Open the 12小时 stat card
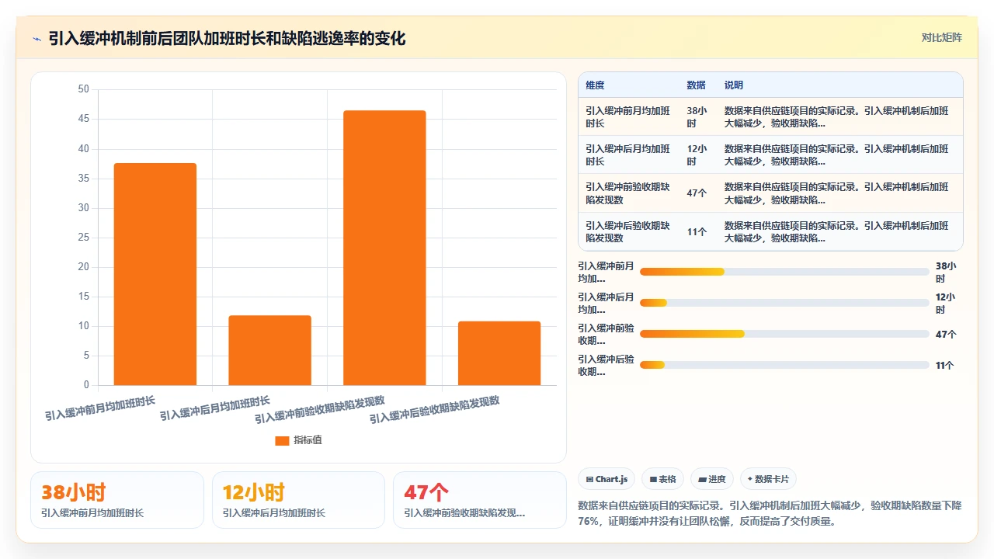The image size is (994, 559). 298,500
